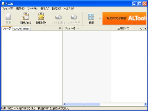Screen dimensions: 148x111
Task: Switch to the フィルタ tab
Action: tap(17, 29)
